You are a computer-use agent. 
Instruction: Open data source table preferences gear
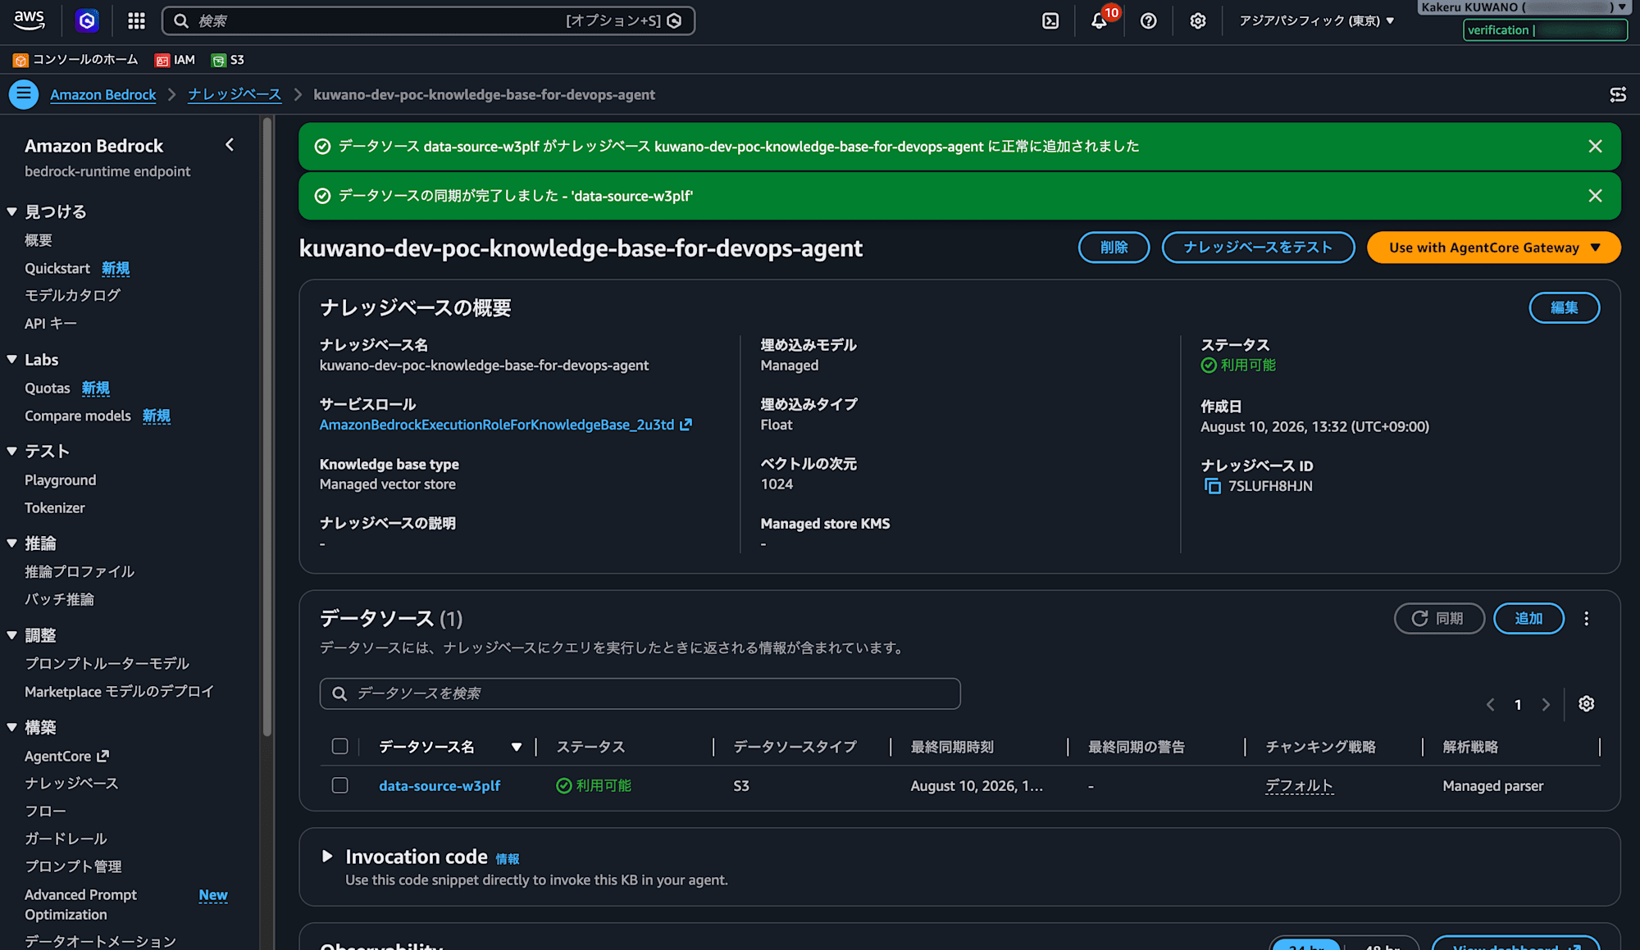click(x=1587, y=704)
